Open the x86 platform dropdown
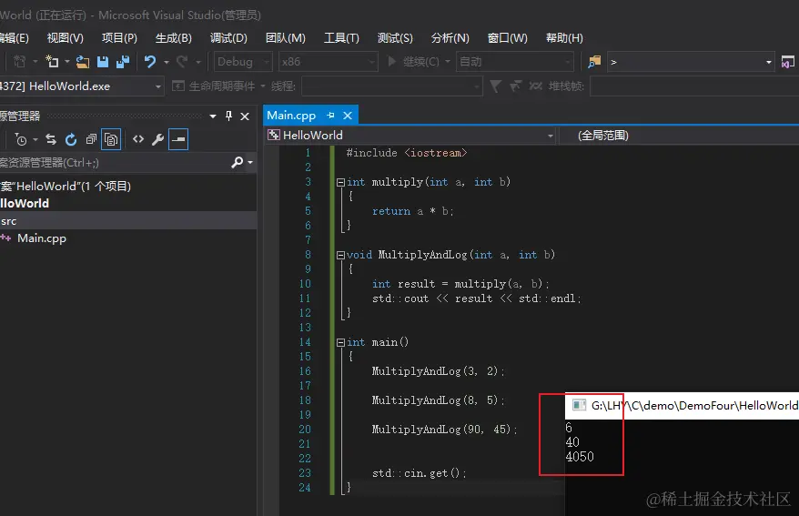 click(329, 62)
